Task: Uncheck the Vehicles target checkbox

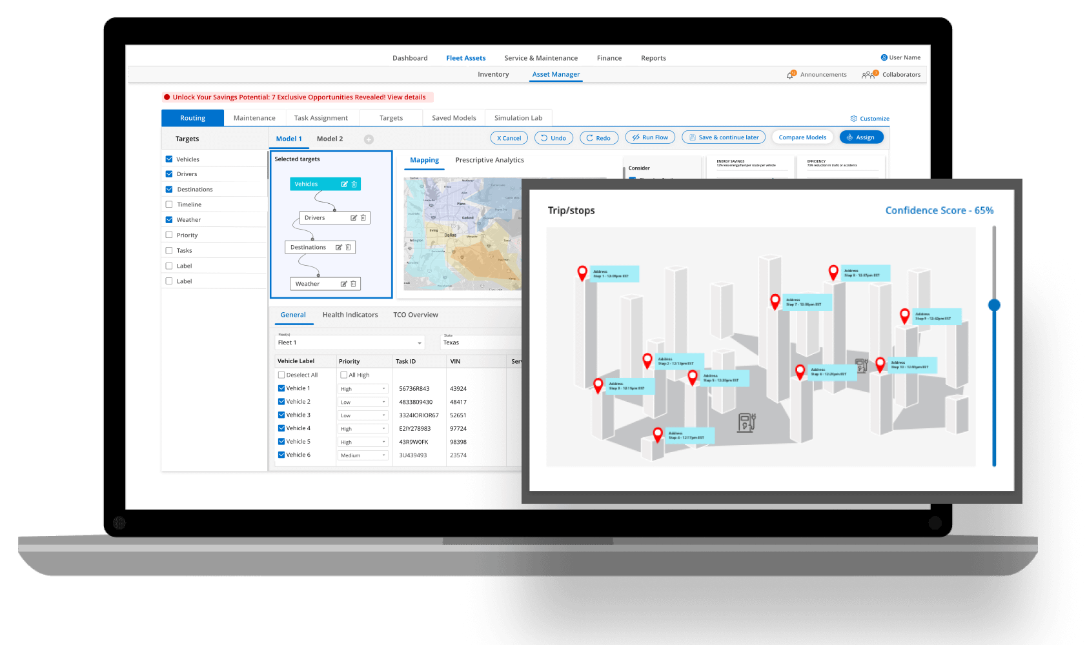Action: coord(169,159)
